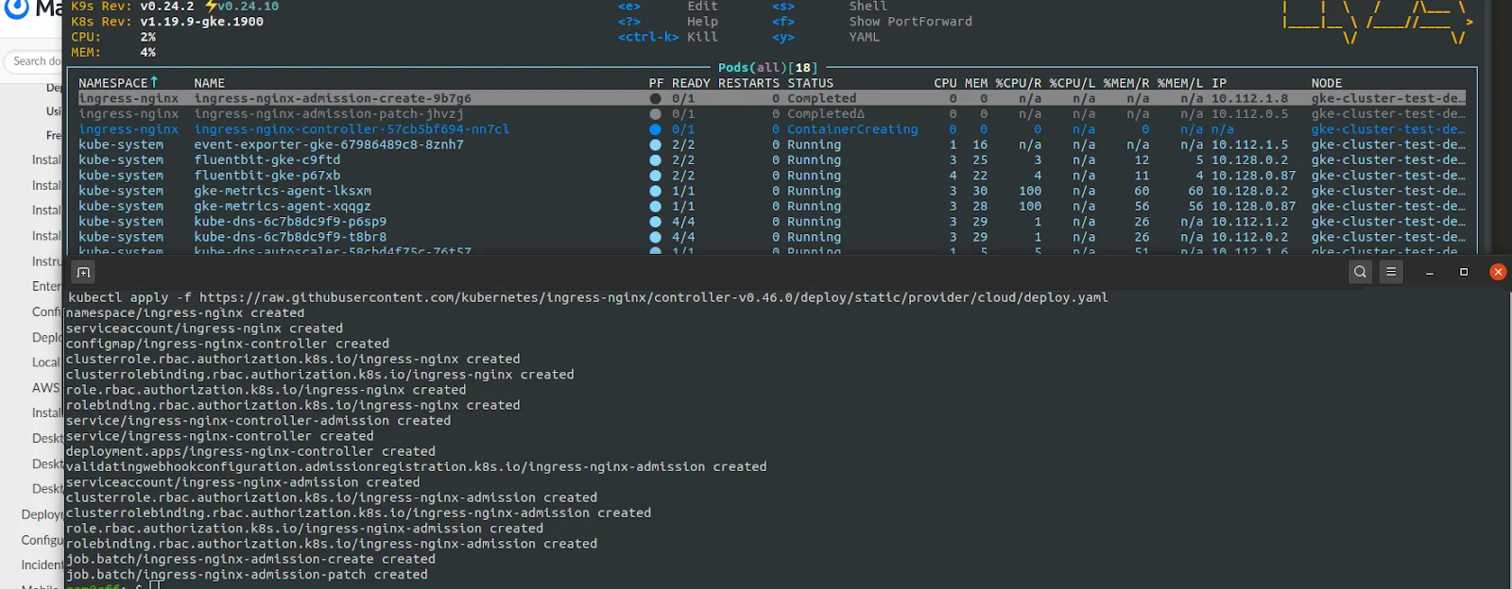Click 'namespace/ingress-nginx created' output line
This screenshot has height=589, width=1512.
coord(185,313)
